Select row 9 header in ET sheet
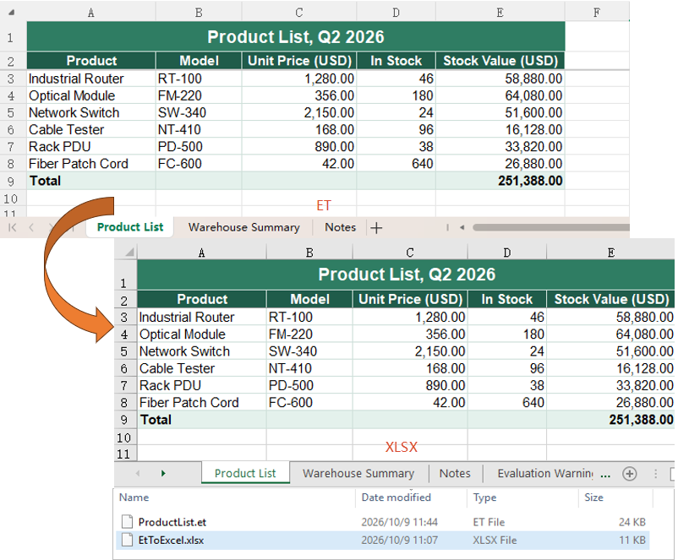Screen dimensions: 678x560 11,181
